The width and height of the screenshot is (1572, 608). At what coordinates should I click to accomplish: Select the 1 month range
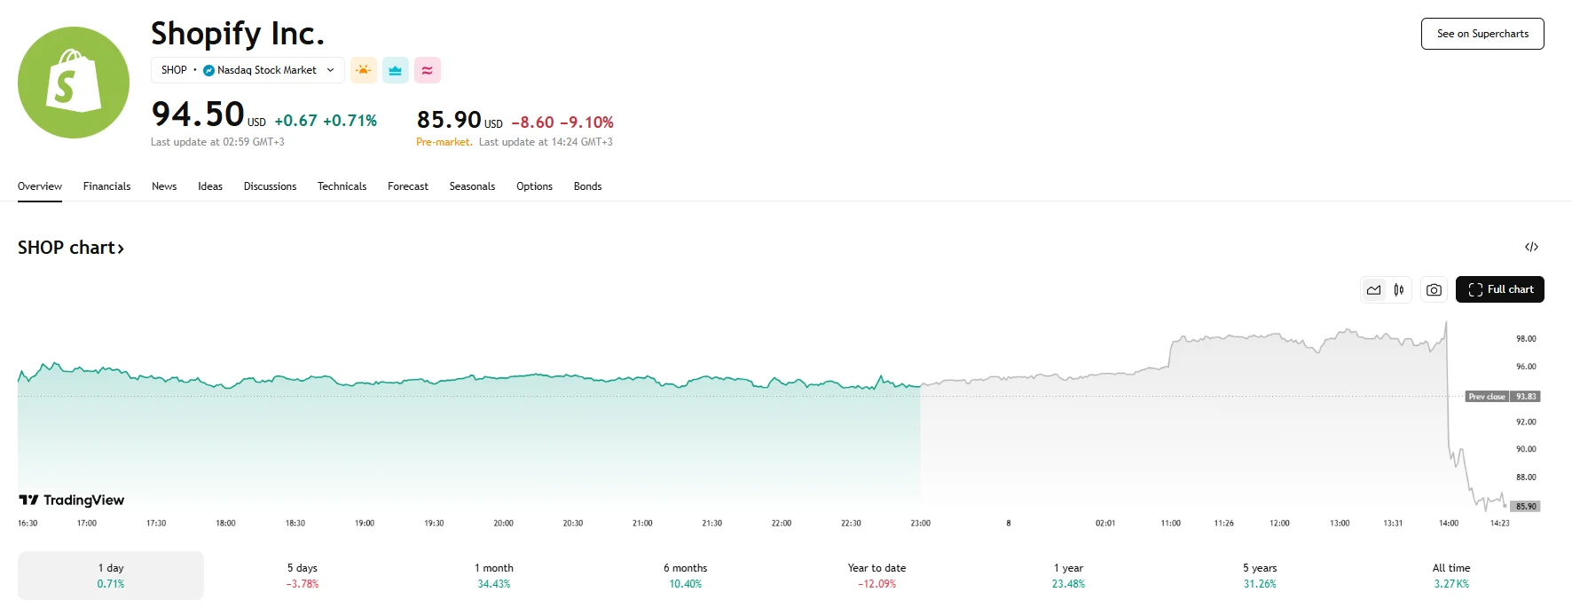[494, 575]
